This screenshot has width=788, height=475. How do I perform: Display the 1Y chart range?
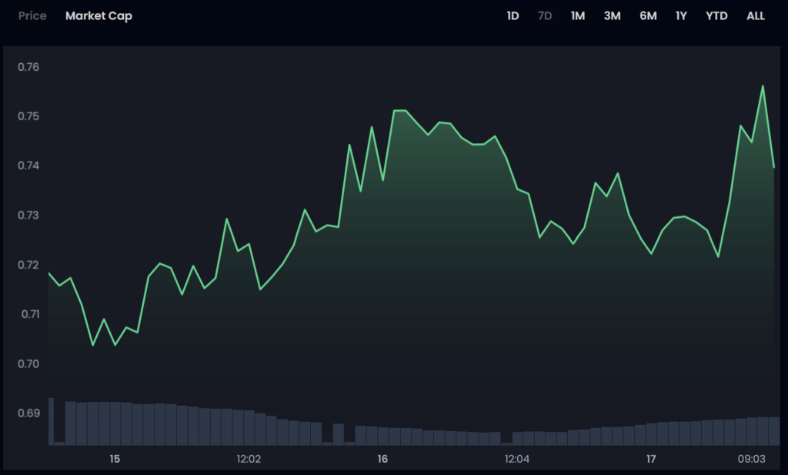point(681,16)
